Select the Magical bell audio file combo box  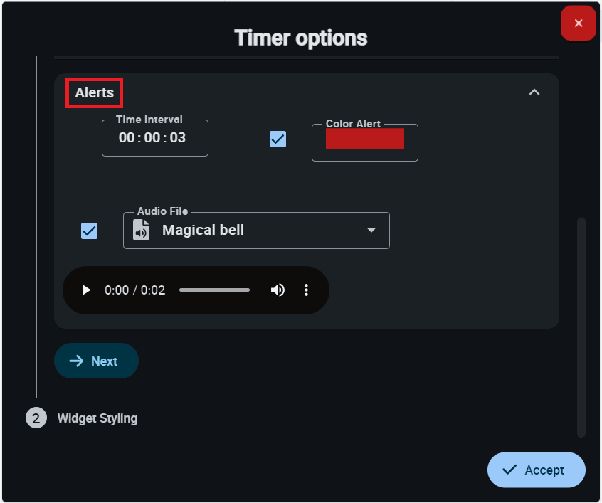(x=256, y=231)
